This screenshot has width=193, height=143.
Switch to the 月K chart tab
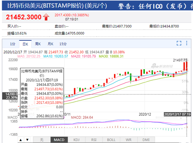51,44
